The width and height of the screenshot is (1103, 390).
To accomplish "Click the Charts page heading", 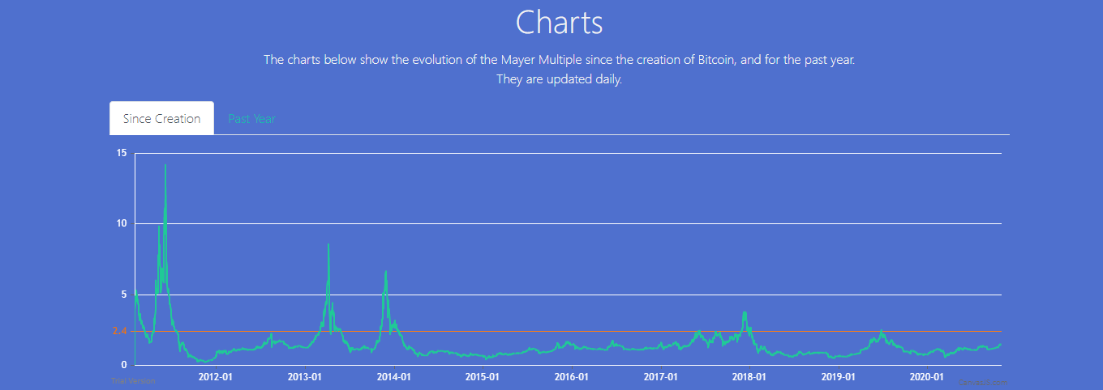I will tap(559, 22).
